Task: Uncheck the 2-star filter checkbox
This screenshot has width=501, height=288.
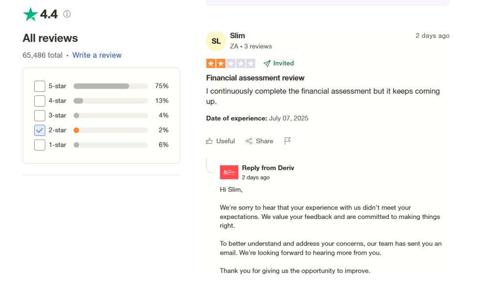Action: tap(40, 130)
